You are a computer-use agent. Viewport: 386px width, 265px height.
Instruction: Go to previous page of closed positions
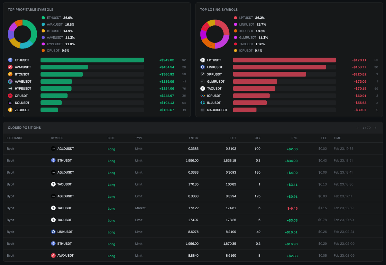coord(357,128)
